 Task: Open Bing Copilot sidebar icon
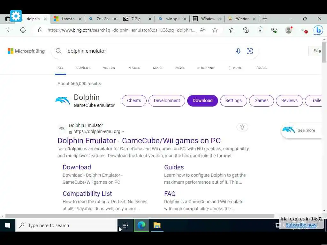(x=318, y=30)
